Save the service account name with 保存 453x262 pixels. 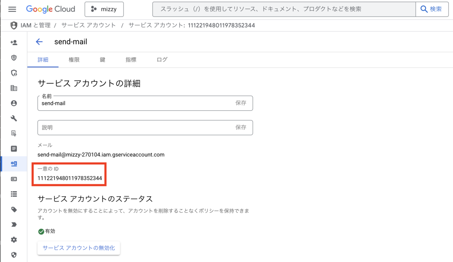tap(241, 103)
